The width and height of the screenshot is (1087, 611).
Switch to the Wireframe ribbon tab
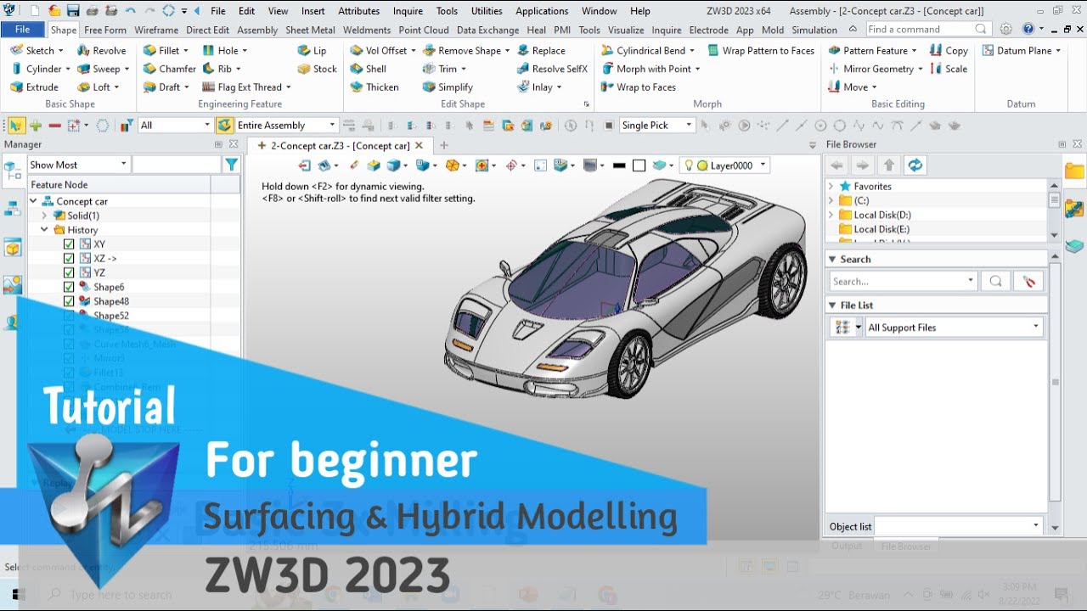click(156, 30)
